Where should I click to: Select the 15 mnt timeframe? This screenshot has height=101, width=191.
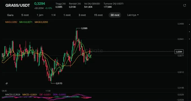point(98,15)
